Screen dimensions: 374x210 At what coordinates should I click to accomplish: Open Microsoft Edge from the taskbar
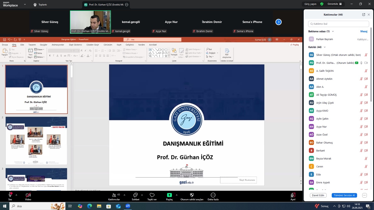pos(89,206)
